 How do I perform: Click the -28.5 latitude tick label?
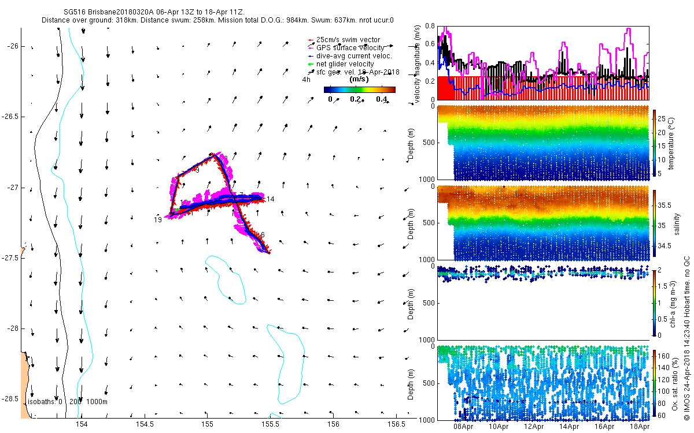(x=10, y=399)
